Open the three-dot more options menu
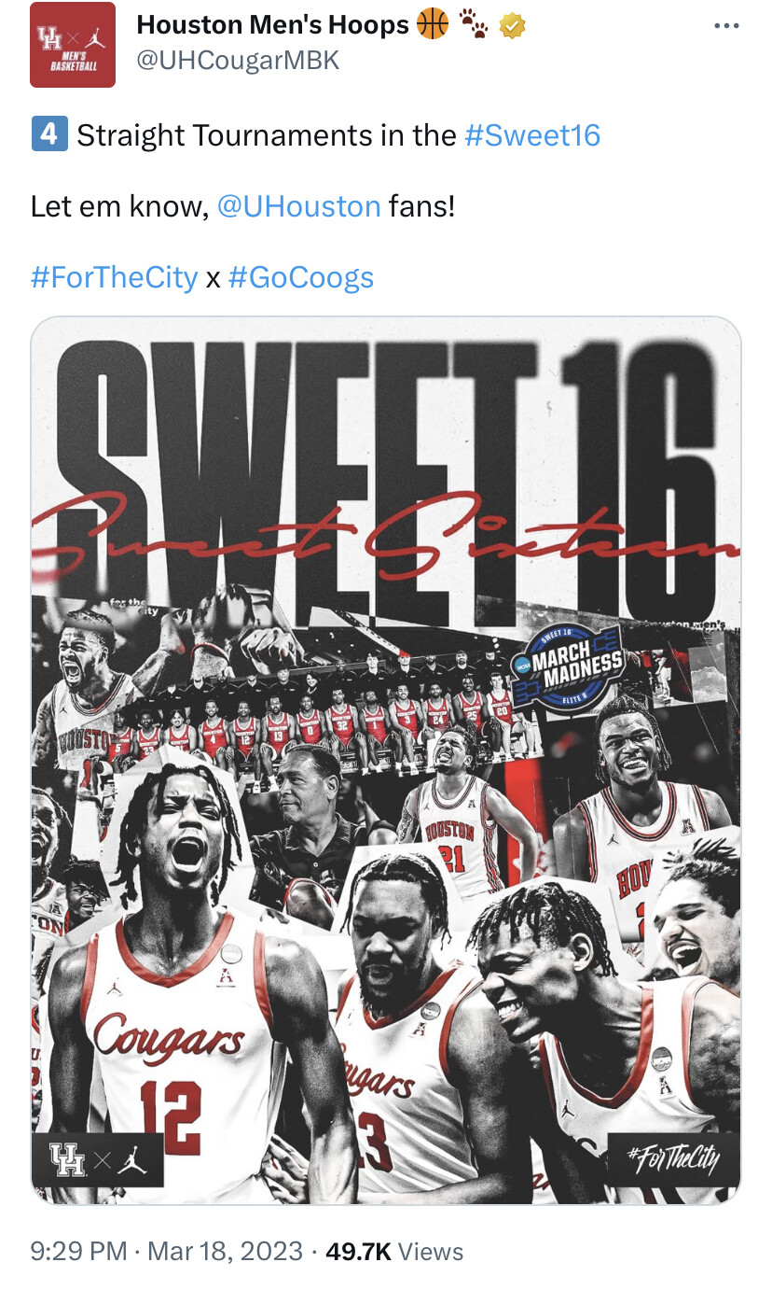The image size is (772, 1290). pyautogui.click(x=725, y=26)
